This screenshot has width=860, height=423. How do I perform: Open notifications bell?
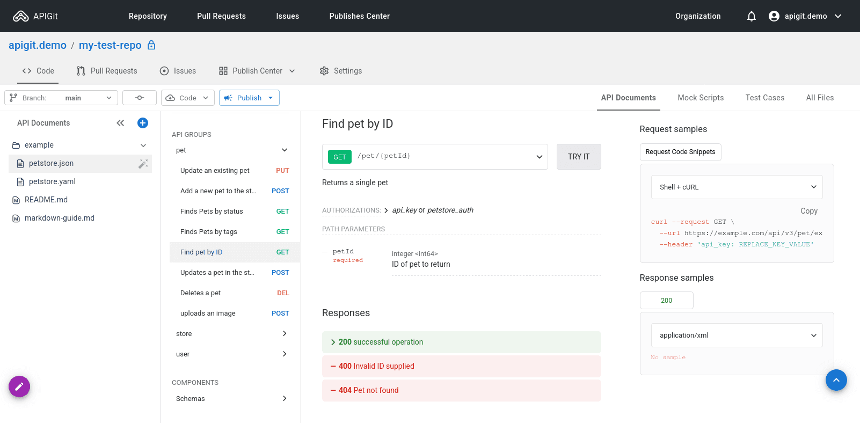click(x=752, y=16)
